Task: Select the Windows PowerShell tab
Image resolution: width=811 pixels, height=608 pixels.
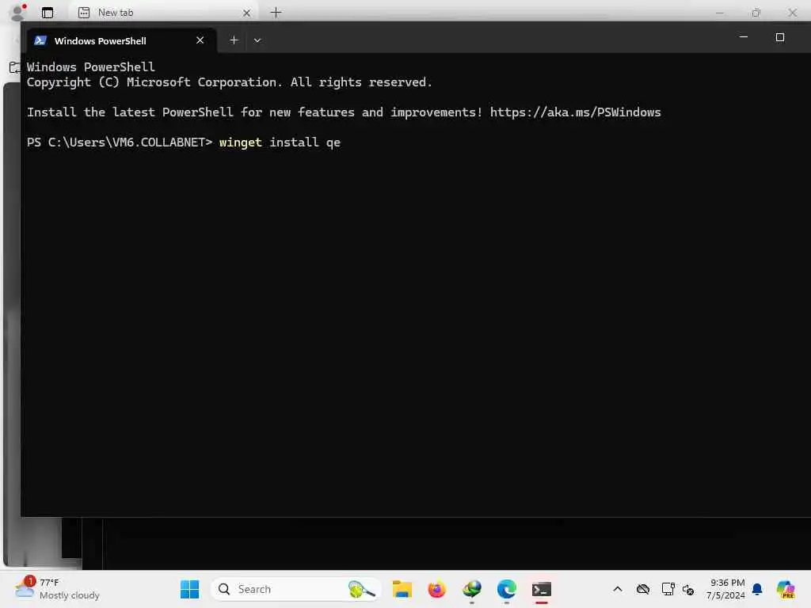Action: click(x=121, y=40)
